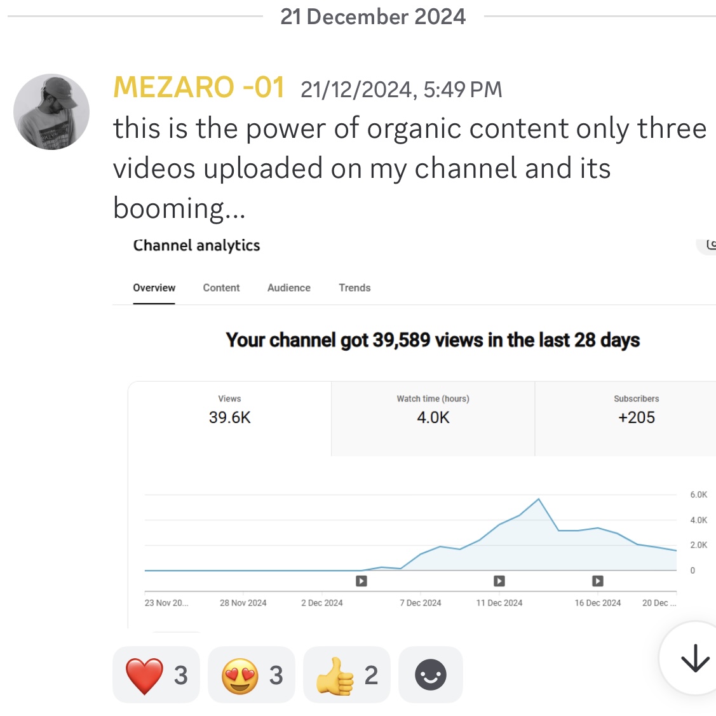Select the Views 39.6K metric card
The image size is (716, 716).
(230, 419)
